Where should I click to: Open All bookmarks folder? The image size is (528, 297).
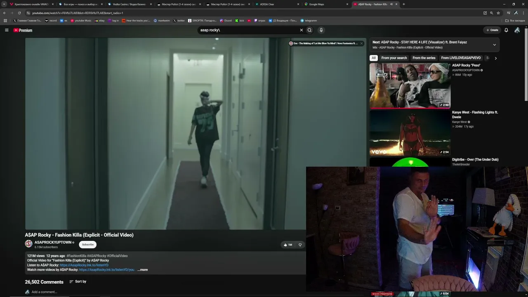point(515,21)
